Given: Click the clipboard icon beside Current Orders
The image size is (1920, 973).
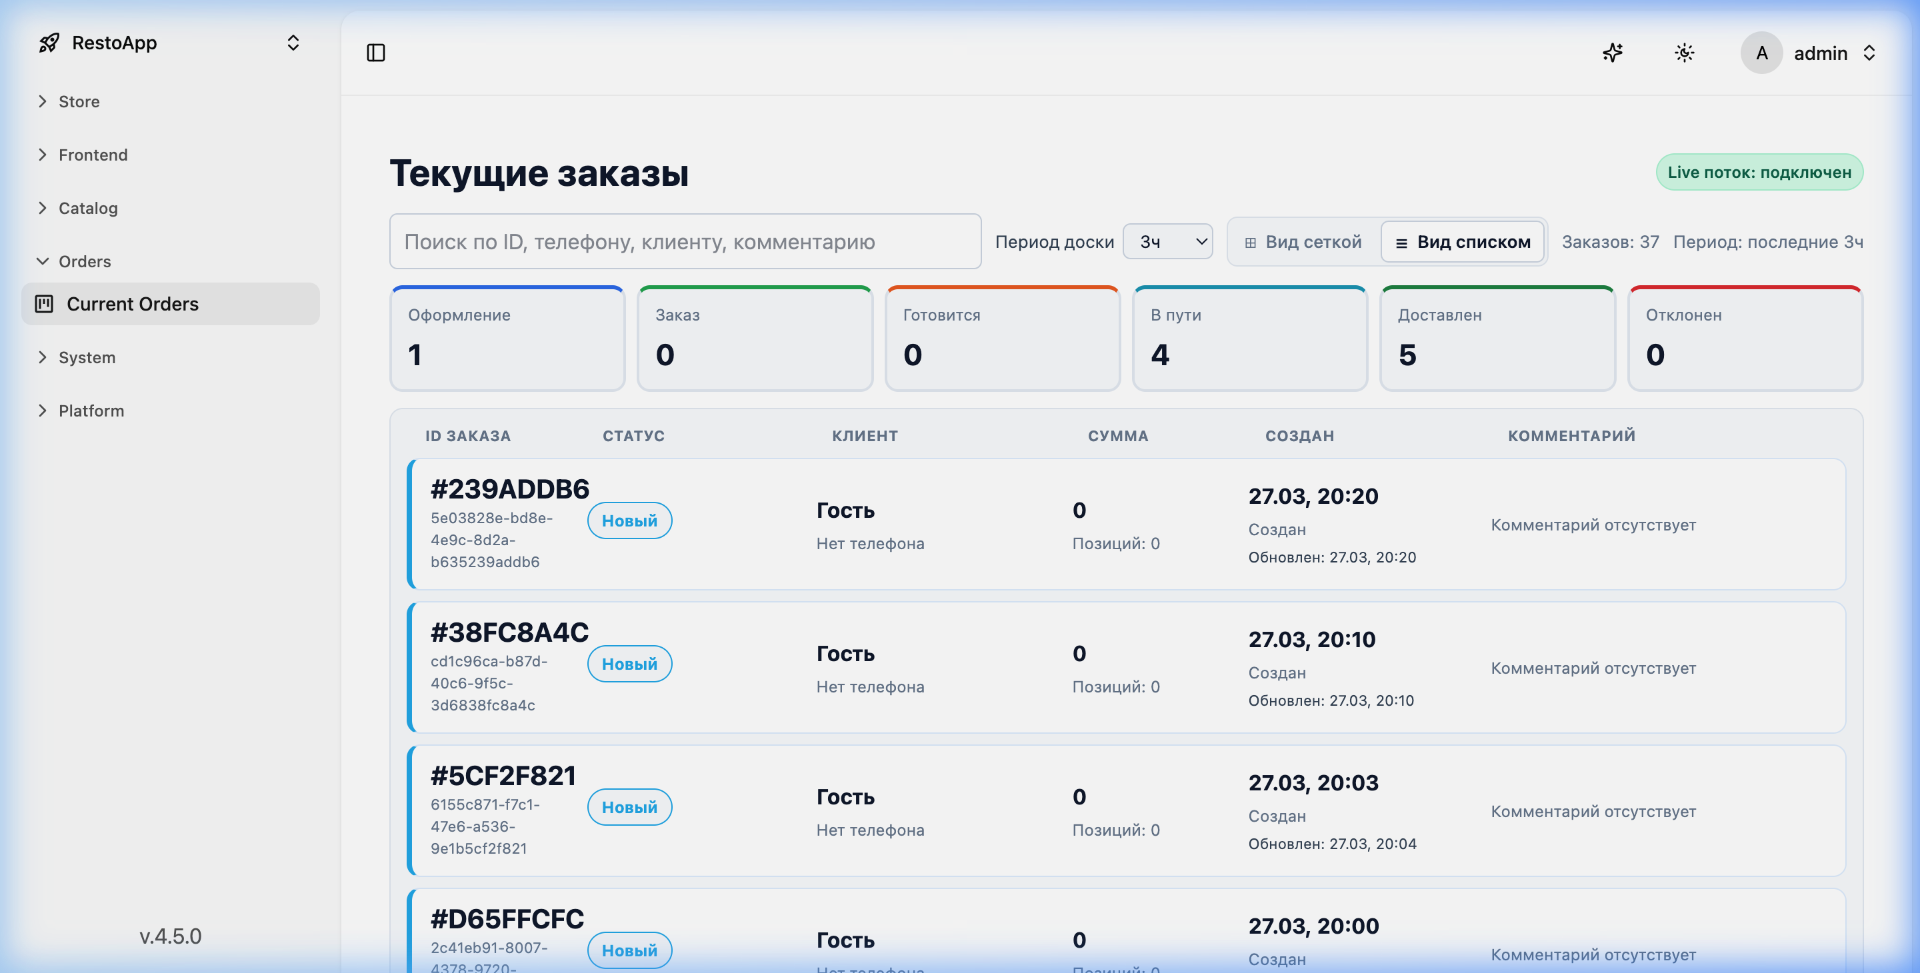Looking at the screenshot, I should (x=45, y=303).
